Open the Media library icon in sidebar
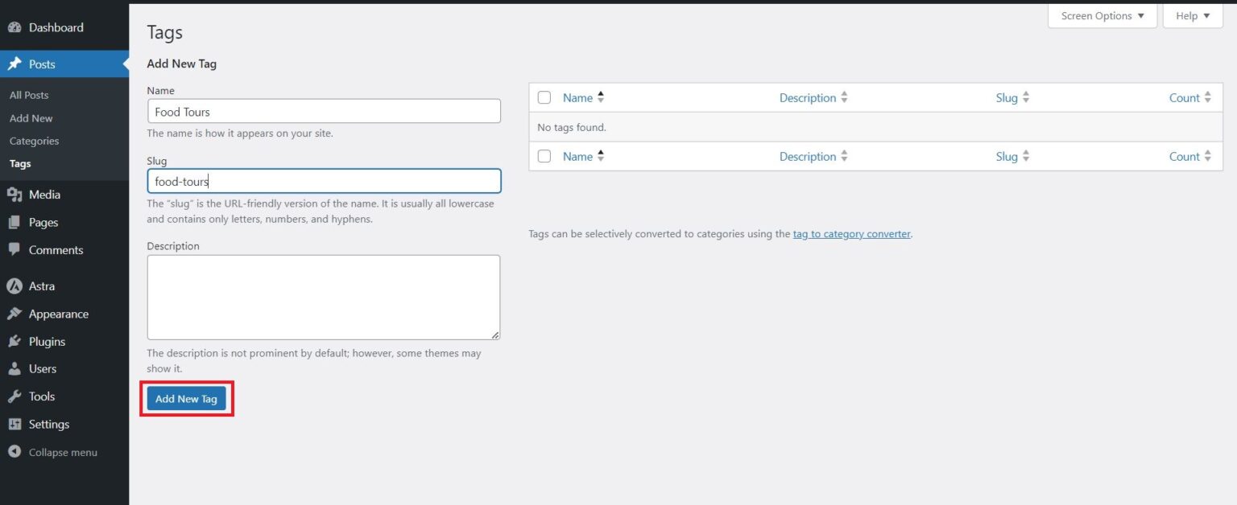 (15, 194)
